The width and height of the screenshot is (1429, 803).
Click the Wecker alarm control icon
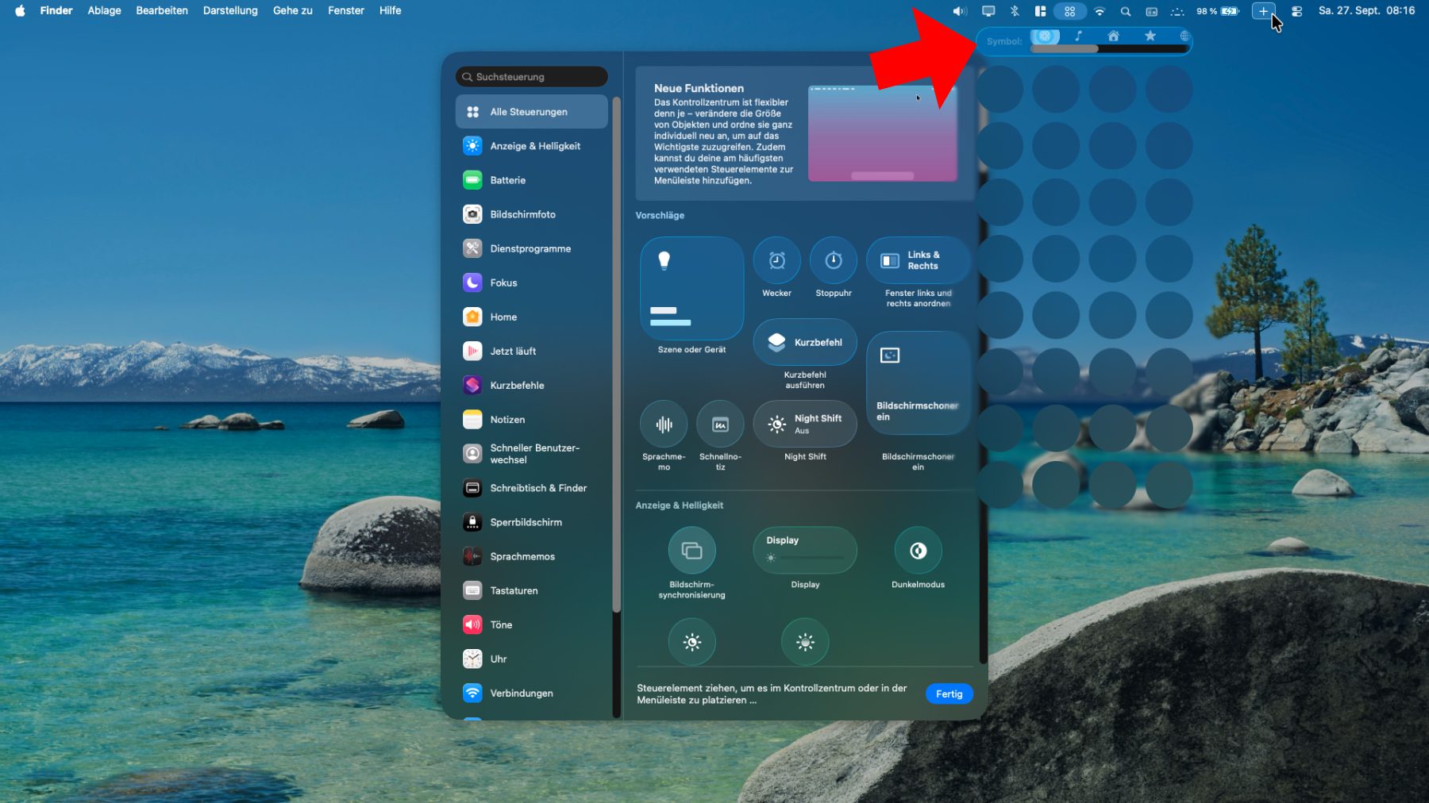point(776,260)
